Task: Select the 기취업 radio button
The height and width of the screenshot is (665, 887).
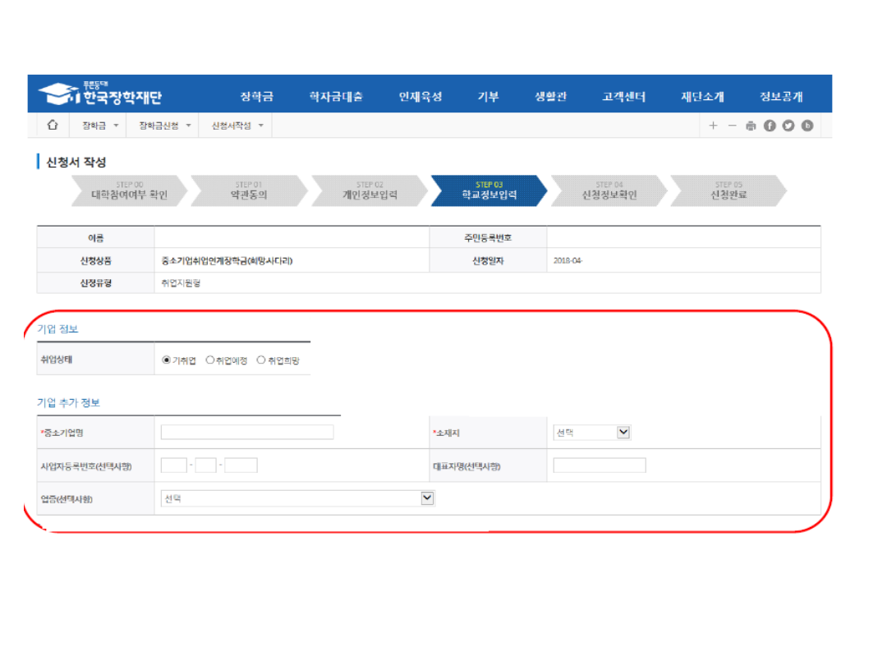Action: (167, 360)
